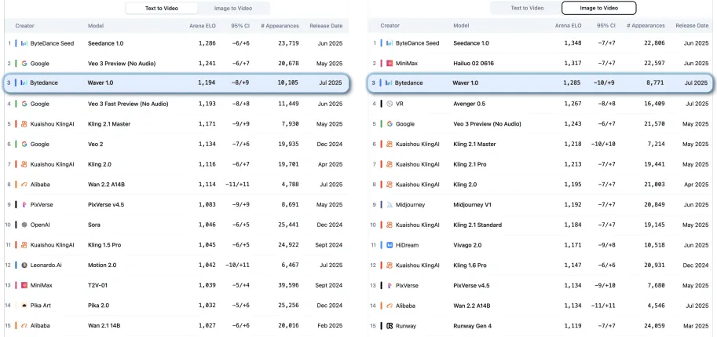Image resolution: width=717 pixels, height=337 pixels.
Task: Click VR logo beside Avenger 0.5
Action: click(390, 104)
